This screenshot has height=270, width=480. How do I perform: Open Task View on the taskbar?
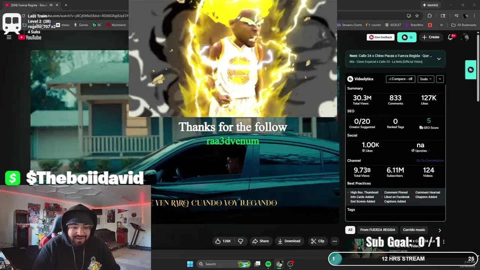[257, 264]
